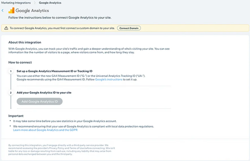
Task: Click the back arrow beside Google Analytics
Action: [x=3, y=11]
